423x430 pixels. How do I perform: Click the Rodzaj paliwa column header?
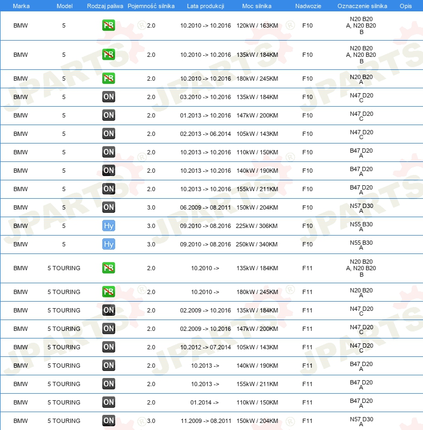coord(105,6)
